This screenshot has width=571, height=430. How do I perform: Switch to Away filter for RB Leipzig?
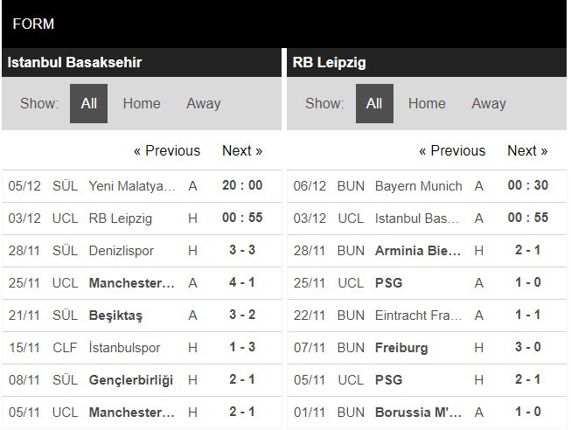pos(489,103)
